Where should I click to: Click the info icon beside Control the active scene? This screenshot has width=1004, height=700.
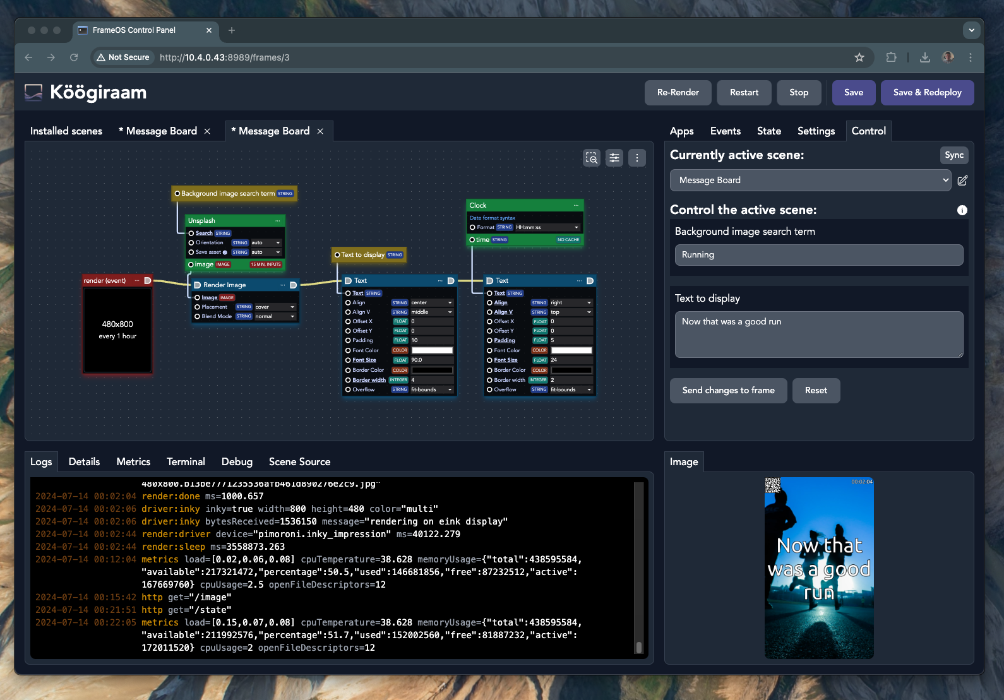point(962,210)
